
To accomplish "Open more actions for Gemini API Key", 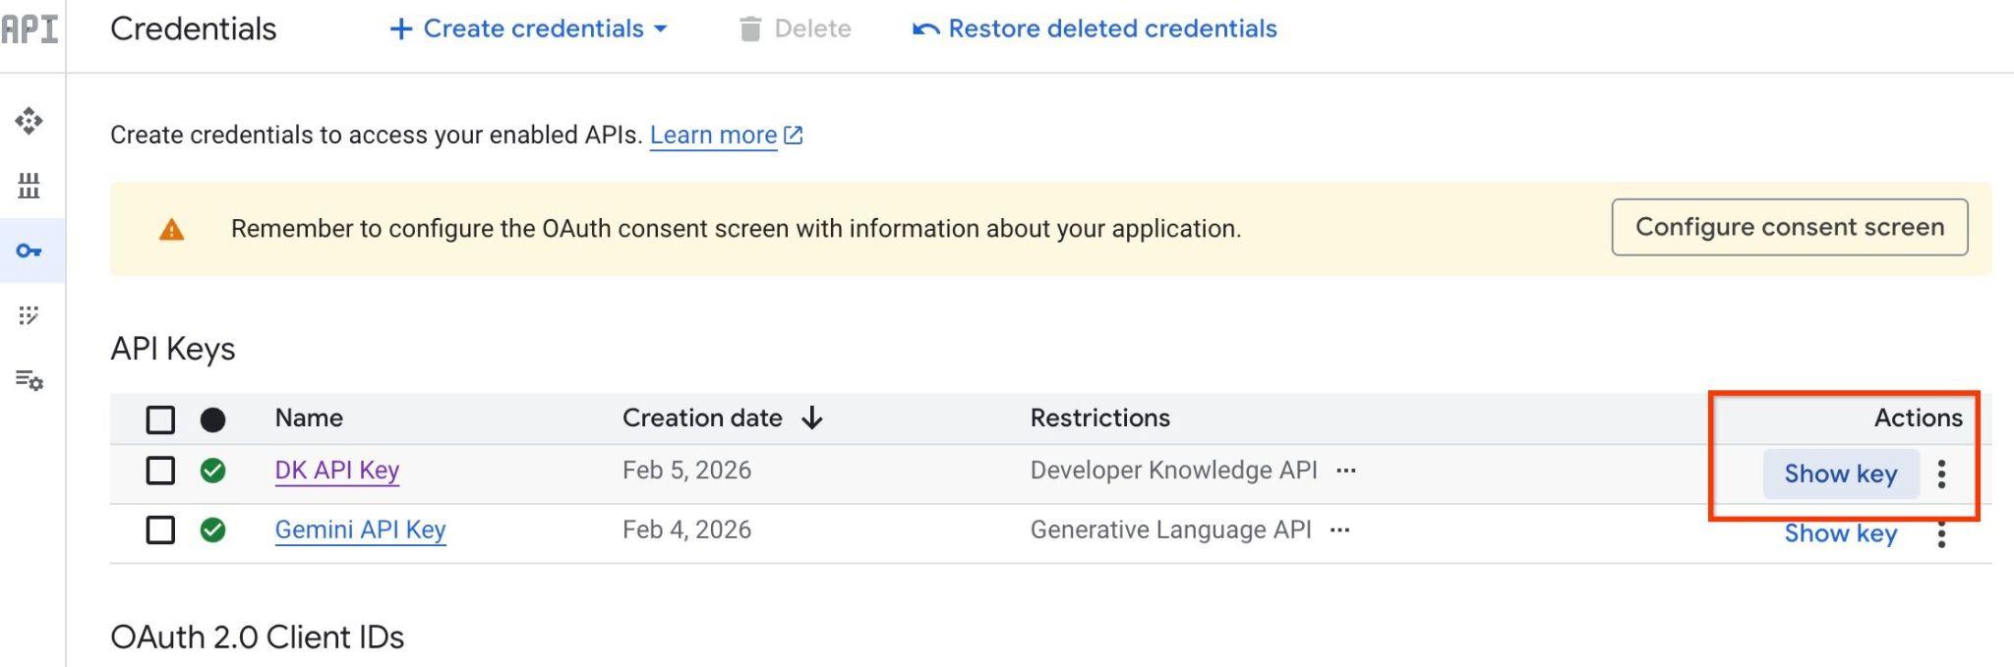I will (x=1941, y=534).
